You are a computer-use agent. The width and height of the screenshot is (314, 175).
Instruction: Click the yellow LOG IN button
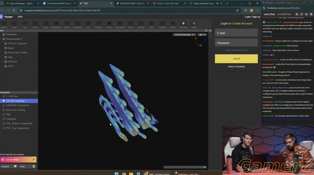pyautogui.click(x=236, y=59)
